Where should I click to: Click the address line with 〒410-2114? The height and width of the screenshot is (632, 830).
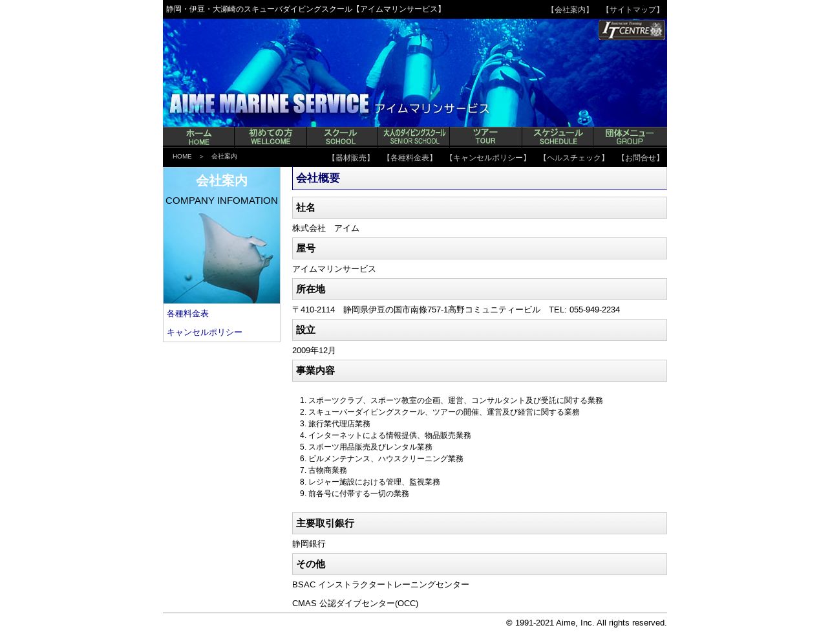(x=456, y=310)
